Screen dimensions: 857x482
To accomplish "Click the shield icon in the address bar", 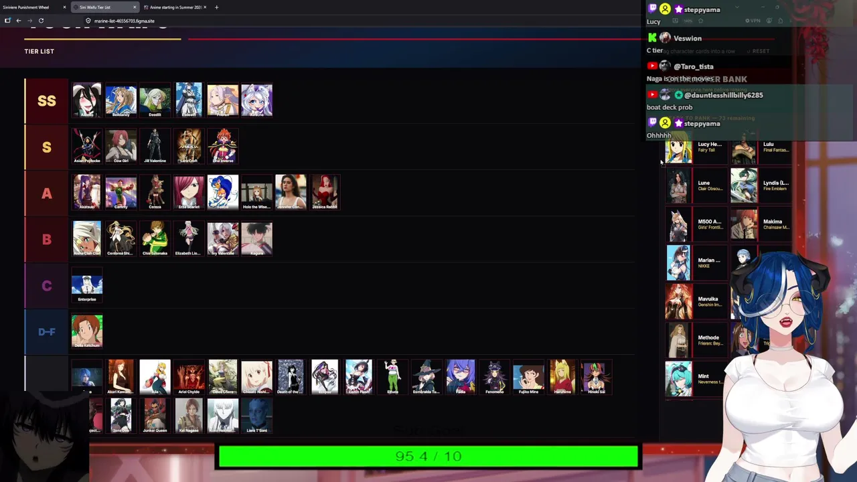I will [x=88, y=21].
